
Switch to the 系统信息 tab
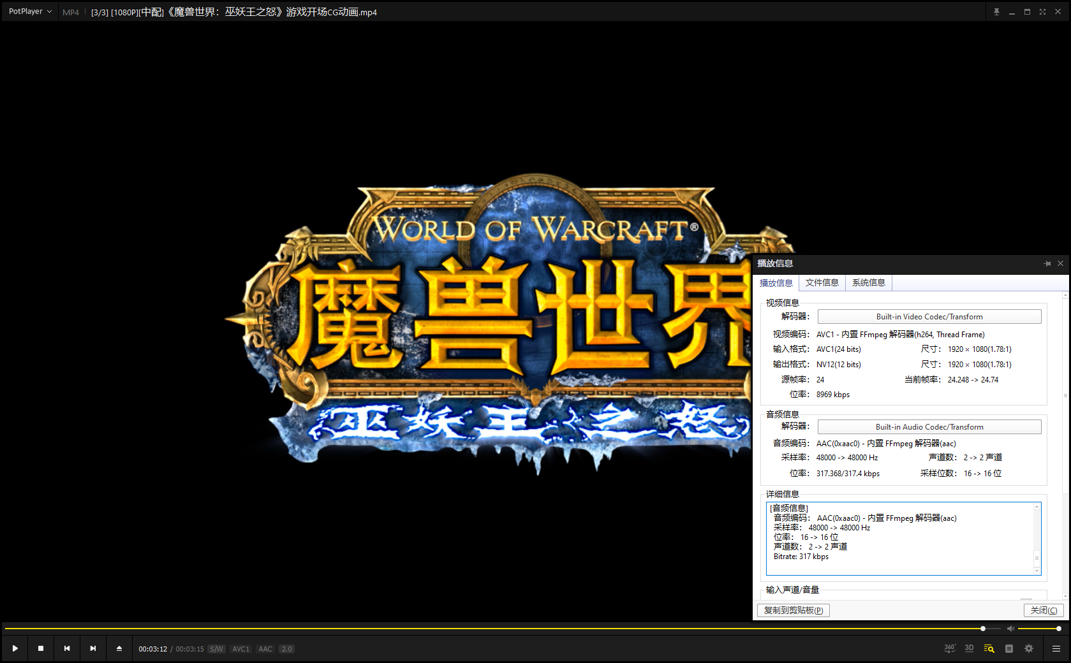point(868,282)
